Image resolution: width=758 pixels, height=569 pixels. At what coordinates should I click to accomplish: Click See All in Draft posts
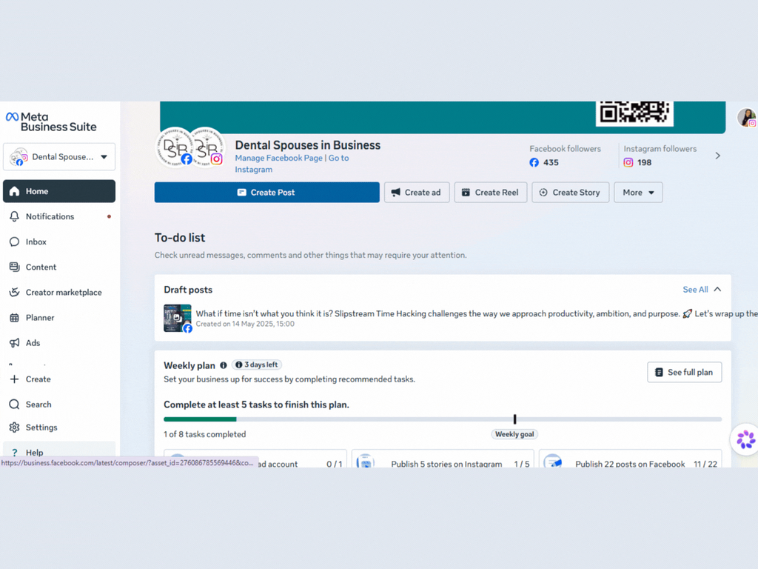pos(695,290)
